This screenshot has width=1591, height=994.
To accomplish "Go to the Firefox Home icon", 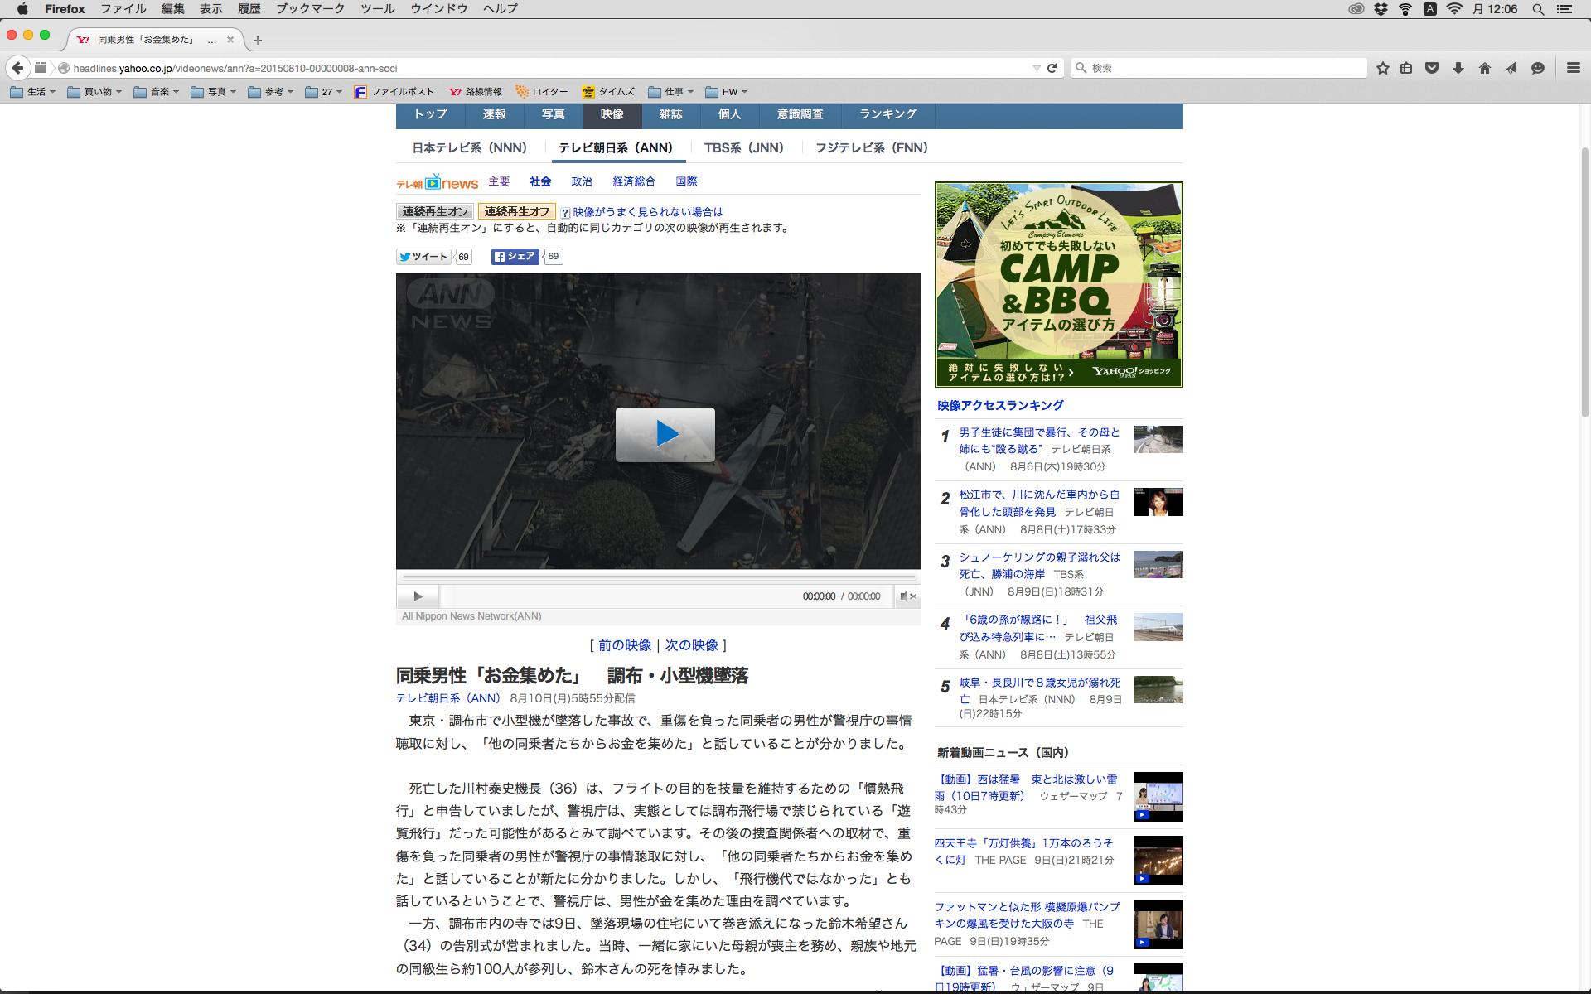I will 1485,68.
